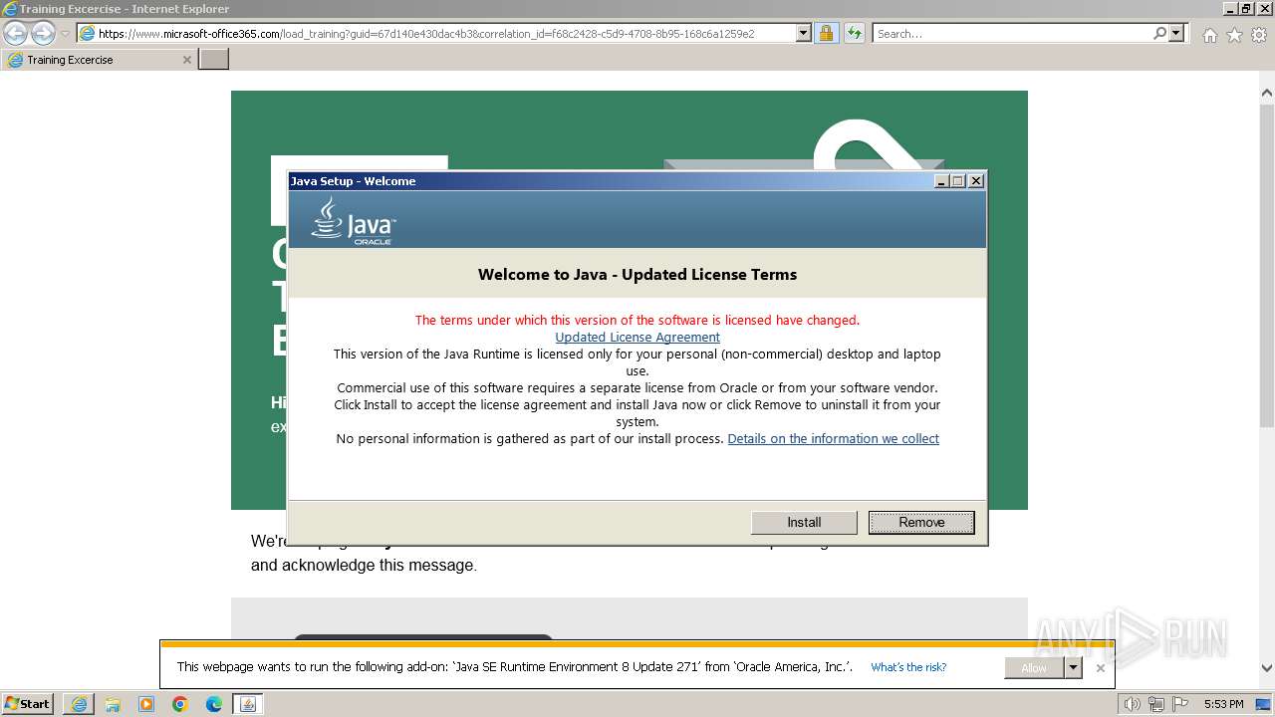Viewport: 1275px width, 717px height.
Task: Click the Java Oracle logo in dialog
Action: [x=354, y=220]
